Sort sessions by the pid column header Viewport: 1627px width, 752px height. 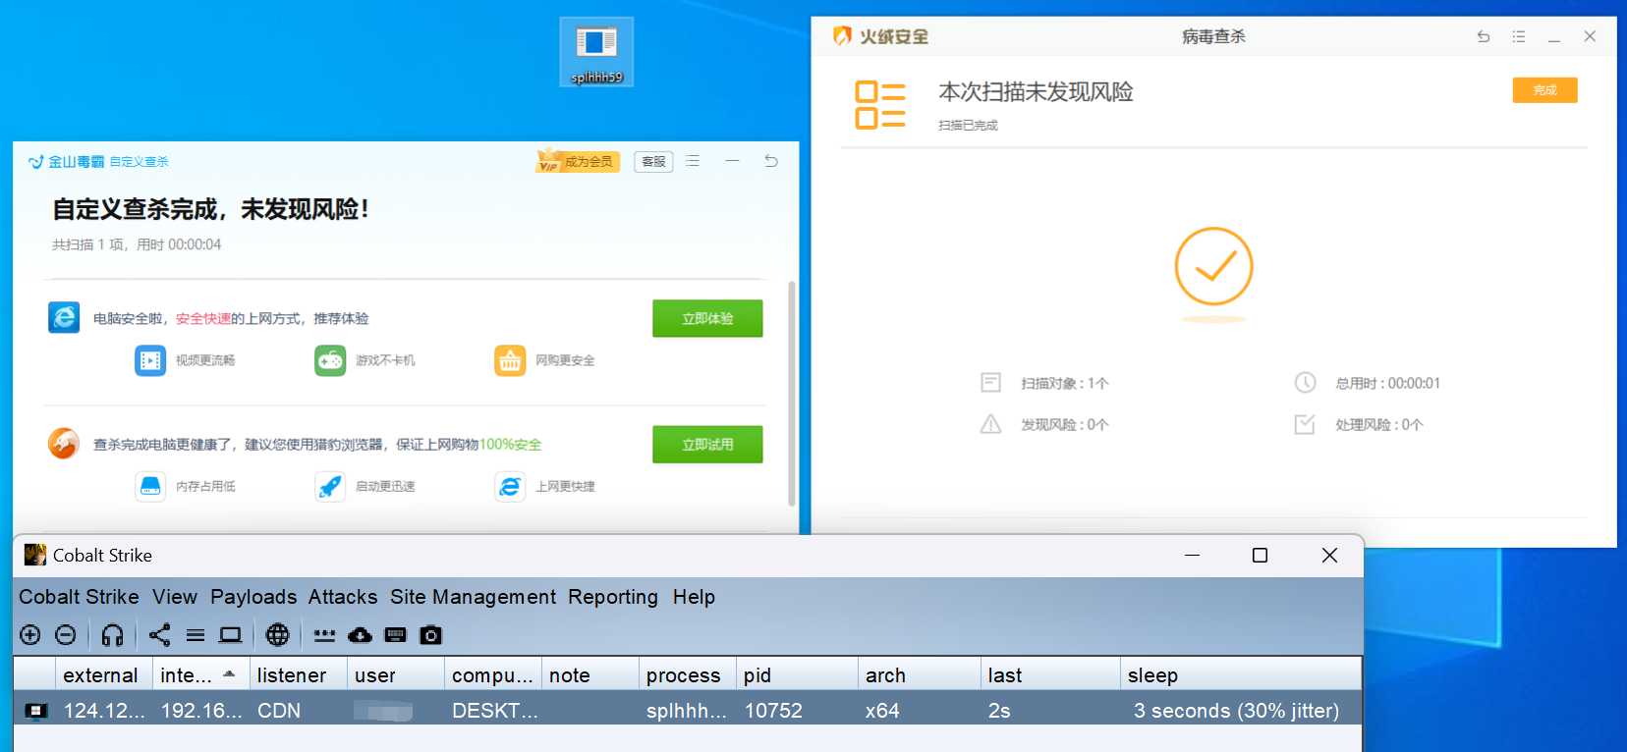(x=797, y=675)
